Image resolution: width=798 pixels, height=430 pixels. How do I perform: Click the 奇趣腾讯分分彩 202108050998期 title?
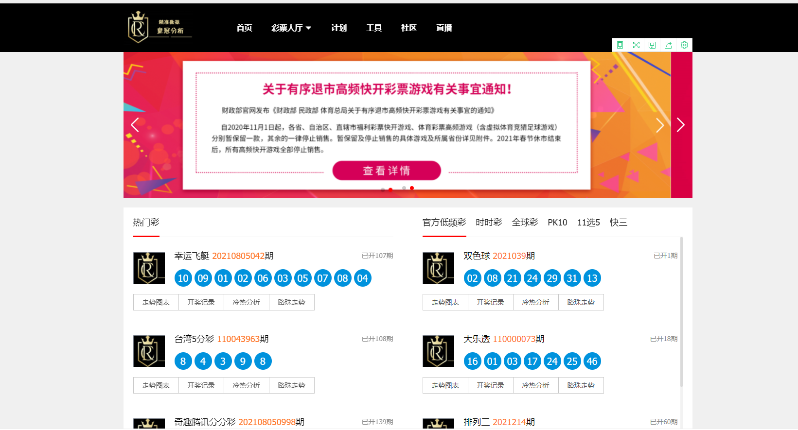[x=239, y=422]
